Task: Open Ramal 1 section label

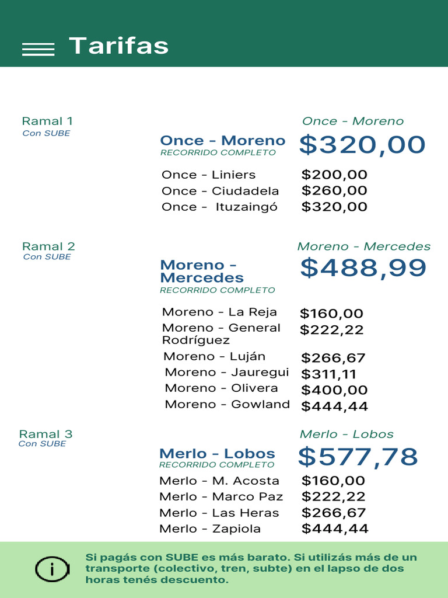Action: (x=47, y=121)
